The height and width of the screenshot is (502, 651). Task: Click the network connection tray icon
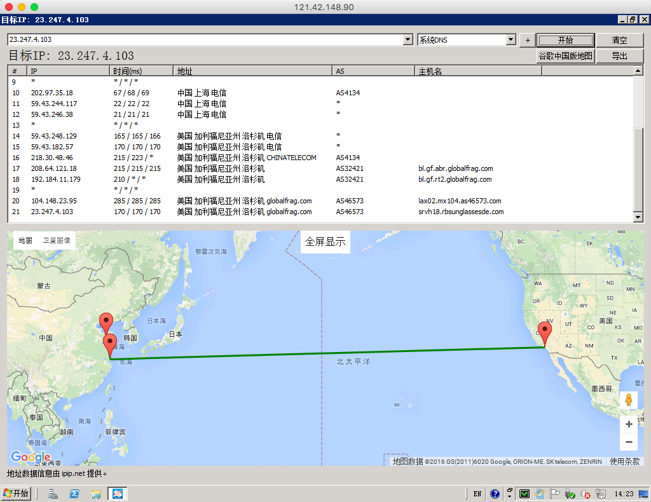point(600,494)
